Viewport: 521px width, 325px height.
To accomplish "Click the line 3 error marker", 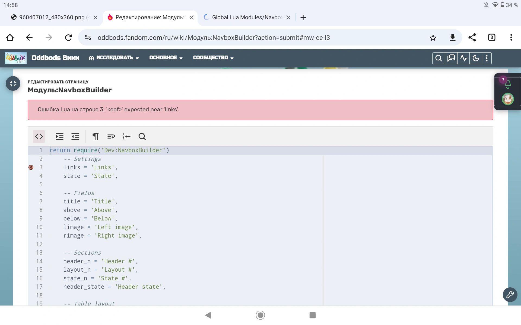I will pyautogui.click(x=31, y=167).
